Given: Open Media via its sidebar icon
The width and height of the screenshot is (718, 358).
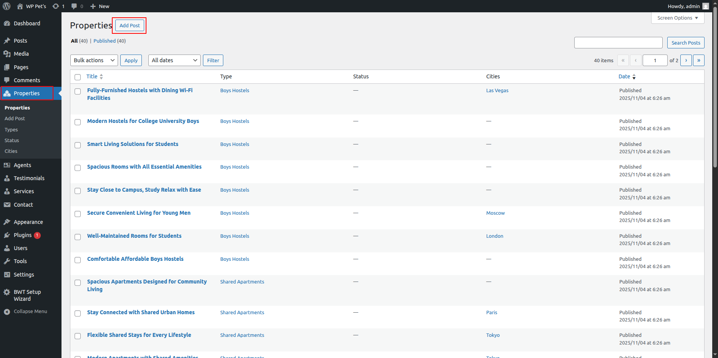Looking at the screenshot, I should (7, 54).
